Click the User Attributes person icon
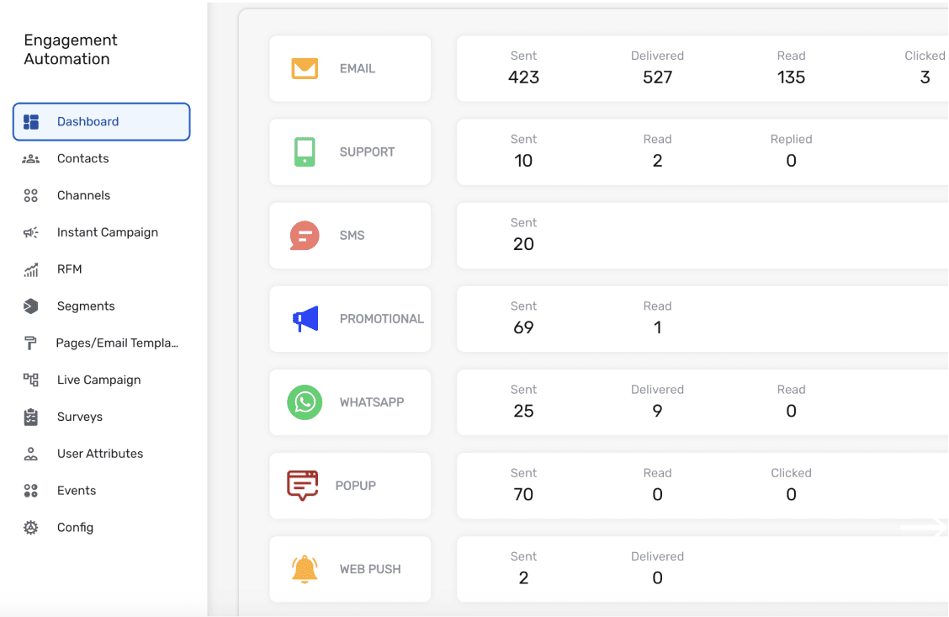 pyautogui.click(x=31, y=453)
